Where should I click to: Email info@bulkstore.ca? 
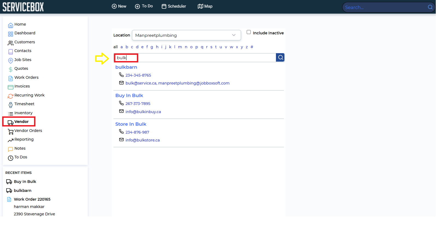point(143,140)
